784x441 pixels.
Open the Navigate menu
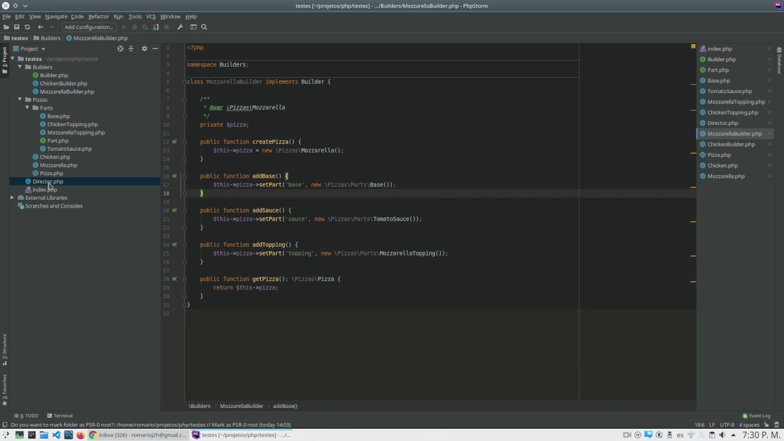click(x=56, y=17)
